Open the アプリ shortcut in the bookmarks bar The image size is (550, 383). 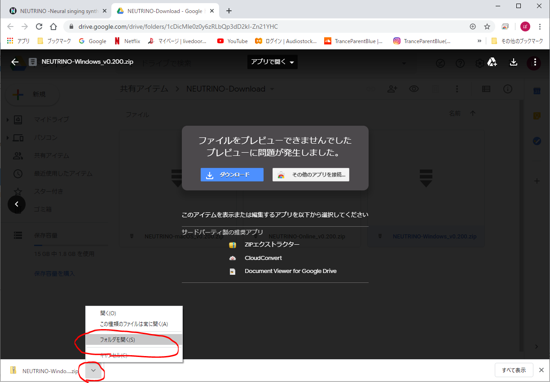pyautogui.click(x=18, y=41)
